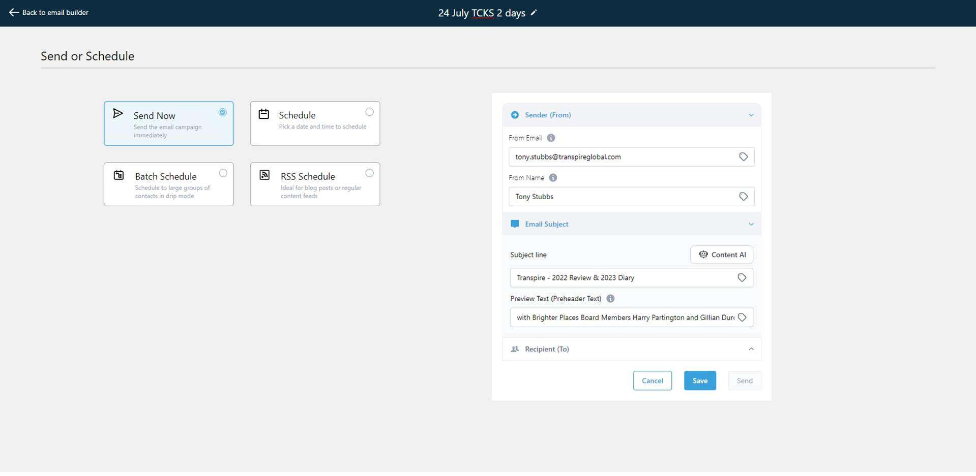Edit campaign name with the pencil icon
The image size is (976, 476).
click(534, 13)
